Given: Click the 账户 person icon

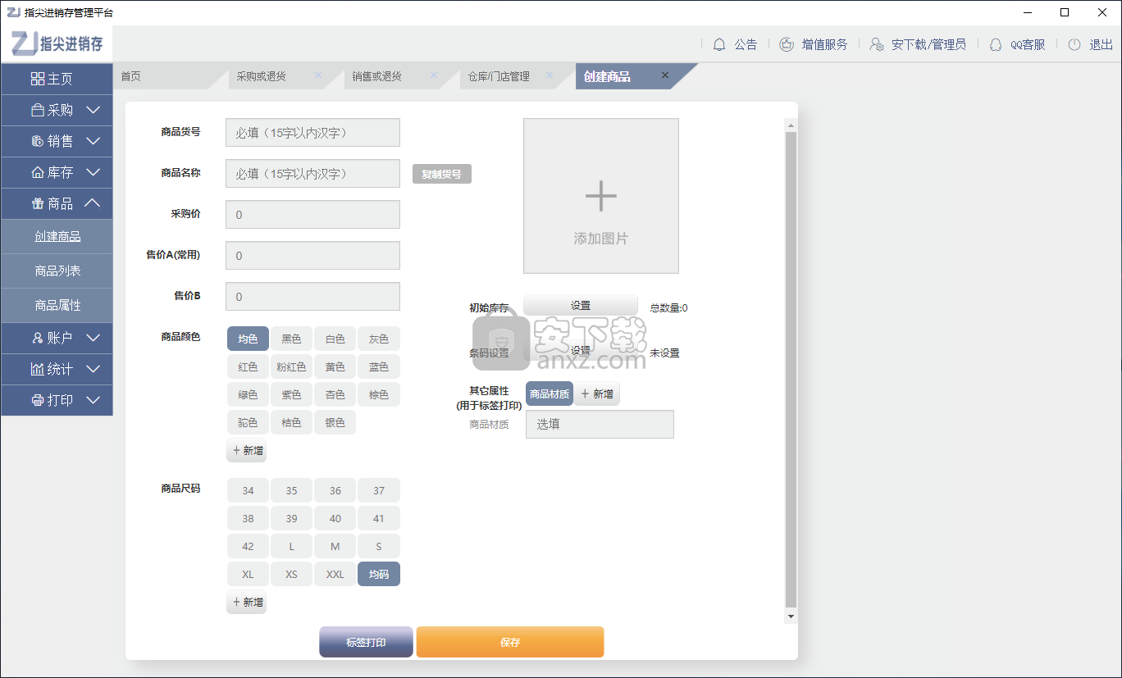Looking at the screenshot, I should click(x=38, y=338).
